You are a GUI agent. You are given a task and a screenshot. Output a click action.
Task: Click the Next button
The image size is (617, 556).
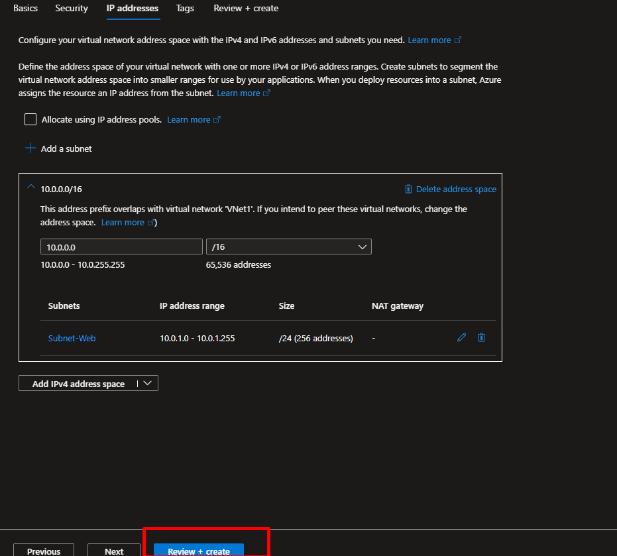coord(114,551)
